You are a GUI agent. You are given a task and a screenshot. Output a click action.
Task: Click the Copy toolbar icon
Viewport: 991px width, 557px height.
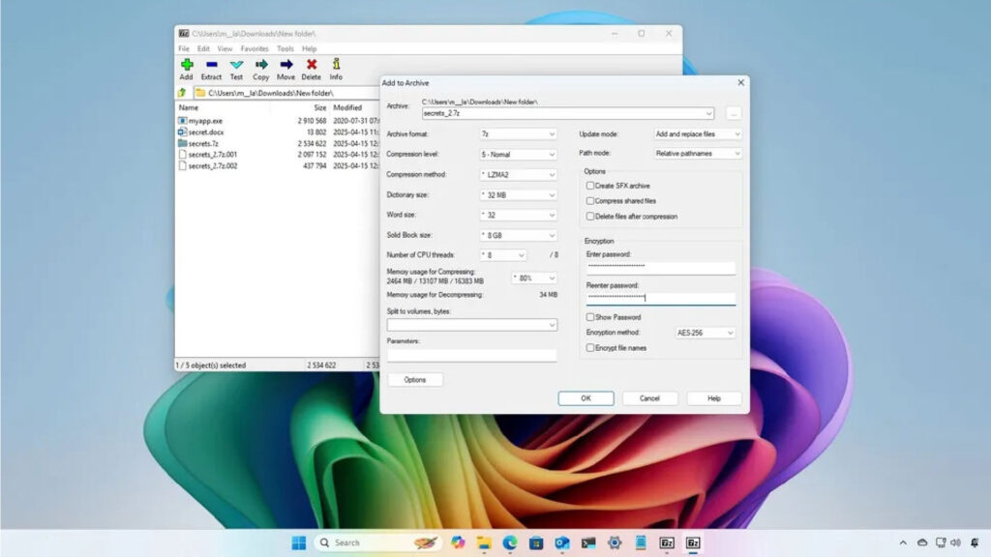pyautogui.click(x=261, y=65)
